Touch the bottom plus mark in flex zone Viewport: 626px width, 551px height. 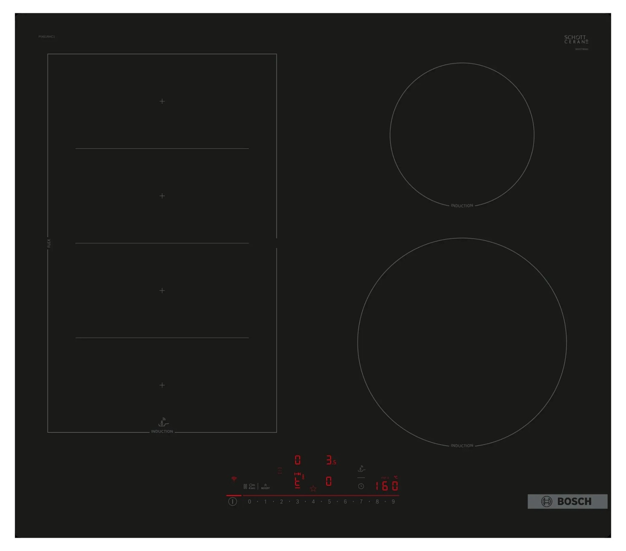pos(162,385)
